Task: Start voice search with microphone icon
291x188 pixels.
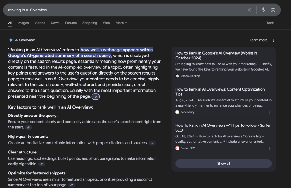Action: click(x=263, y=10)
